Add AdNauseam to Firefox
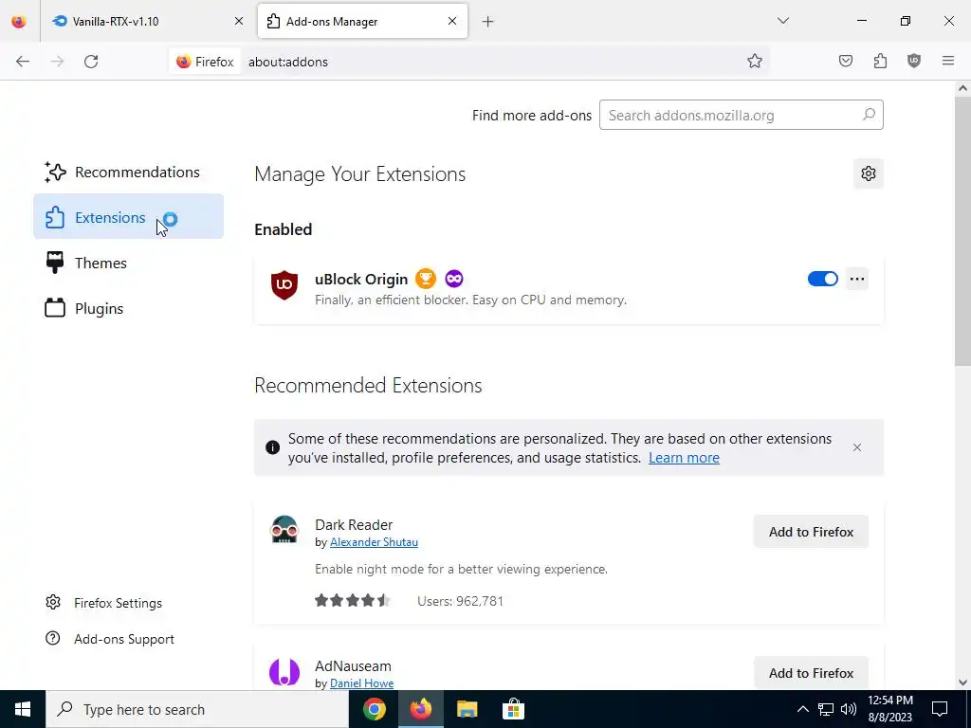Image resolution: width=971 pixels, height=728 pixels. (x=811, y=673)
